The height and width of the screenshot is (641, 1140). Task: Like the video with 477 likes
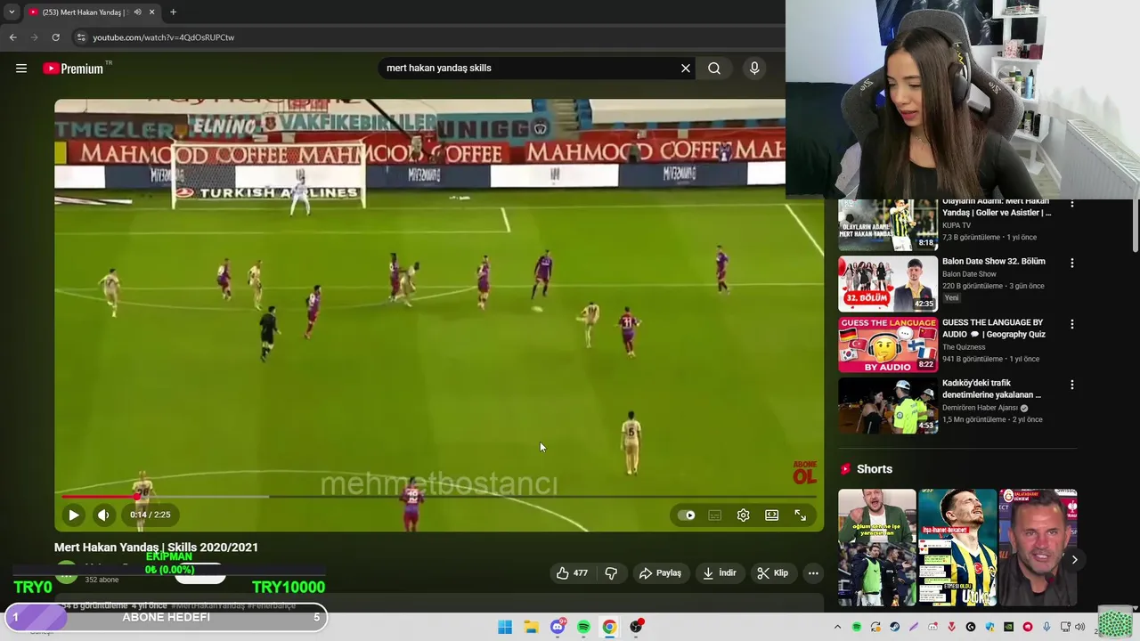[572, 573]
